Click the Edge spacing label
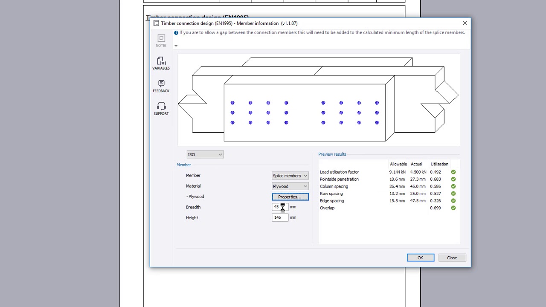 (x=332, y=201)
